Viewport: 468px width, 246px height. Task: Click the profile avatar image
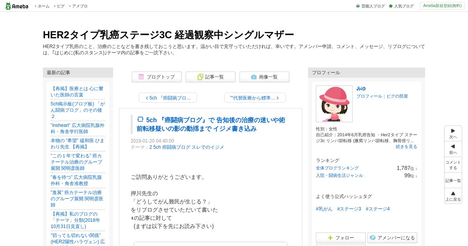click(x=334, y=104)
